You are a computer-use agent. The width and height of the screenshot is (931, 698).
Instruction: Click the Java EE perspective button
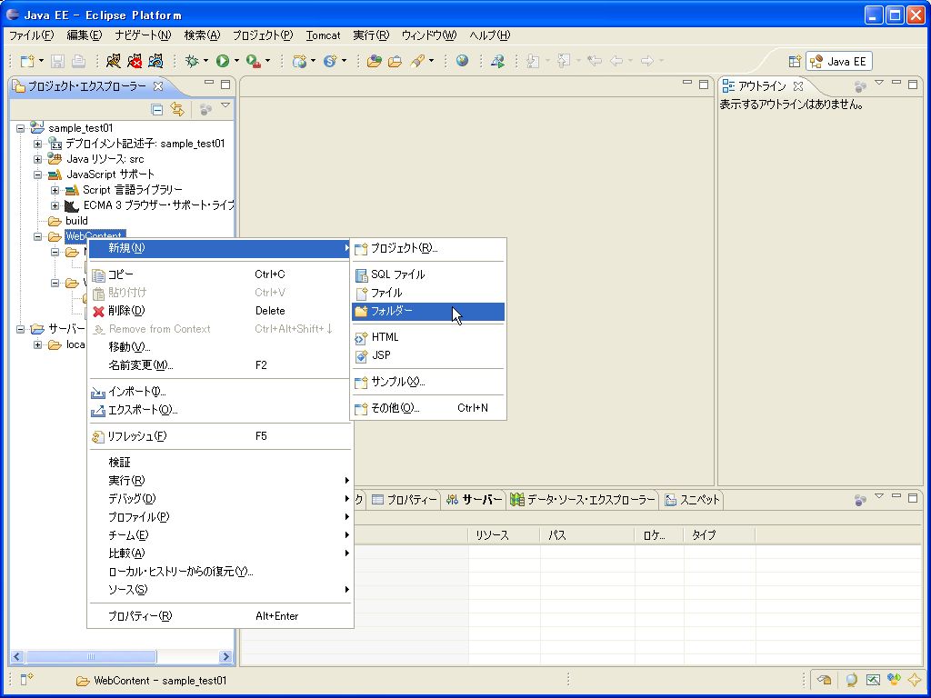tap(839, 61)
